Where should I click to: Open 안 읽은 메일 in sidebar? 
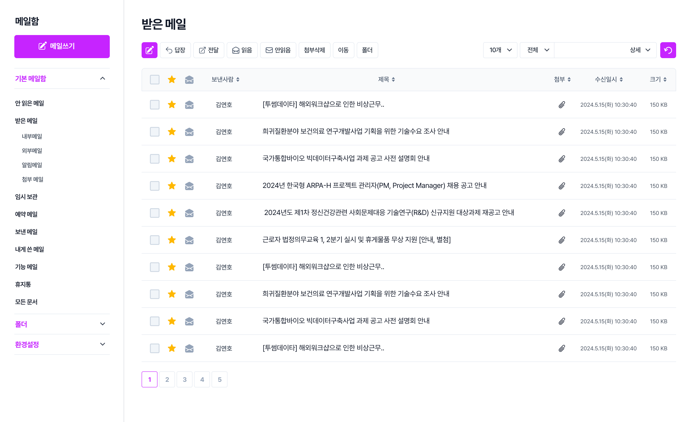point(29,103)
